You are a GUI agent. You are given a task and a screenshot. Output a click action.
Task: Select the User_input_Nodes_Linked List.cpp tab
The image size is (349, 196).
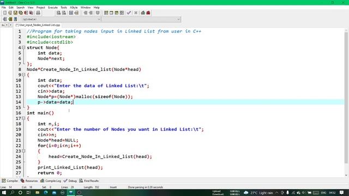click(38, 25)
